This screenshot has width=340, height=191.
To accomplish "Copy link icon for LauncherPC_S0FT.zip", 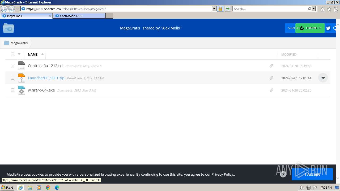I will tap(271, 78).
